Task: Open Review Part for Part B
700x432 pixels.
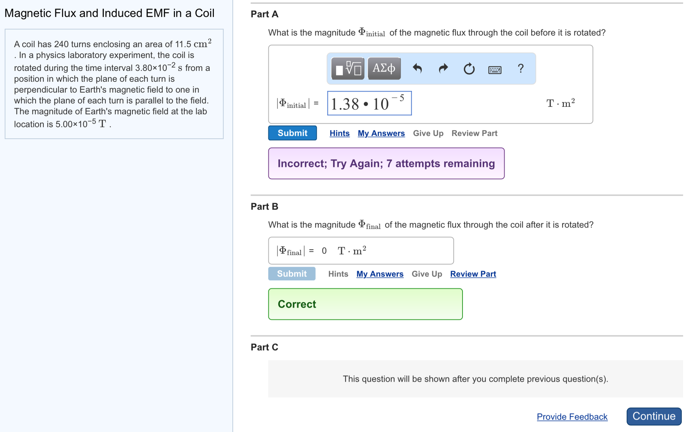Action: coord(473,274)
